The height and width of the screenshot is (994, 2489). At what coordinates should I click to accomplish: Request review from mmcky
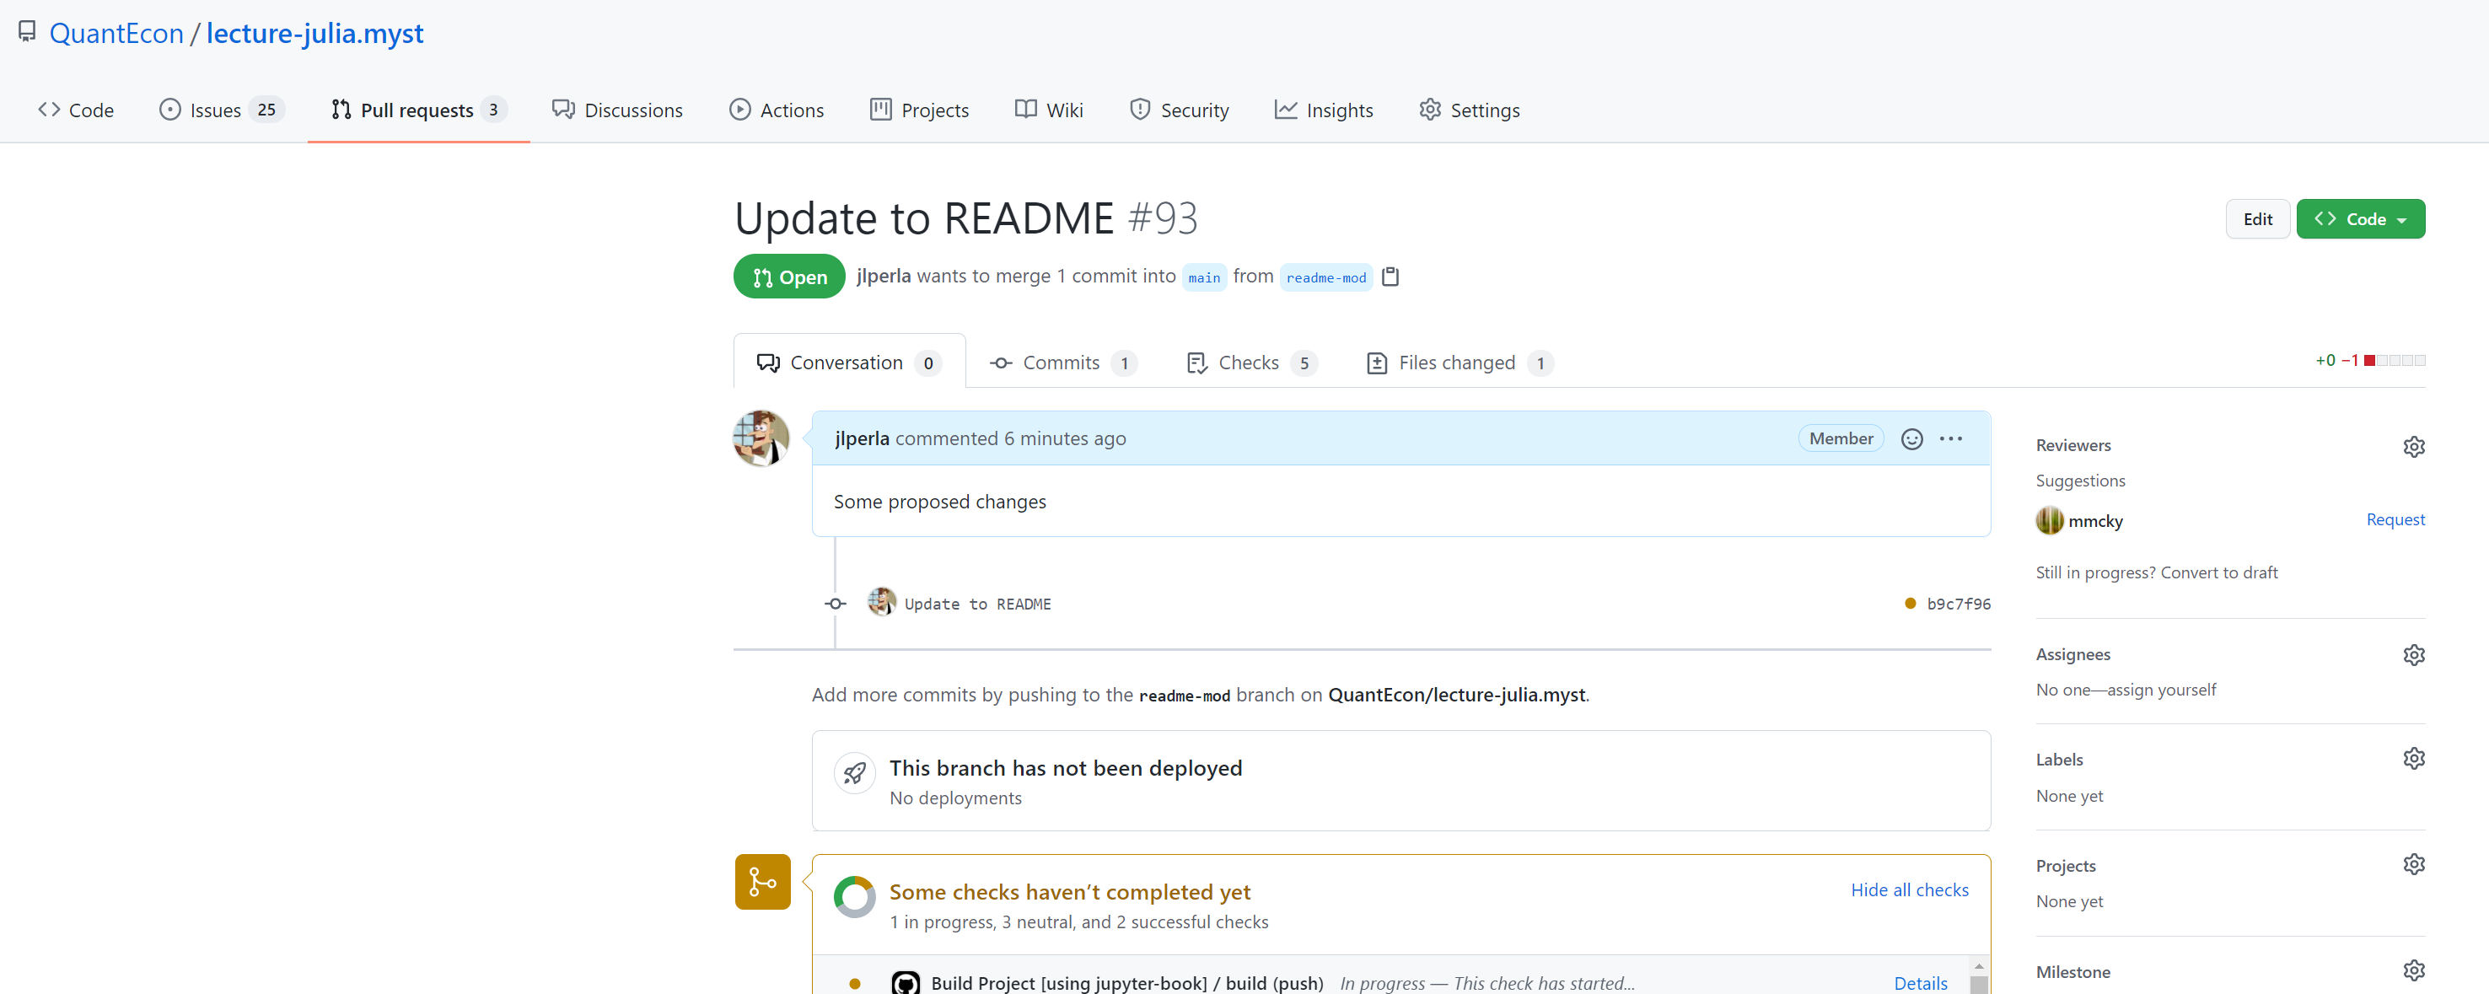pos(2395,519)
